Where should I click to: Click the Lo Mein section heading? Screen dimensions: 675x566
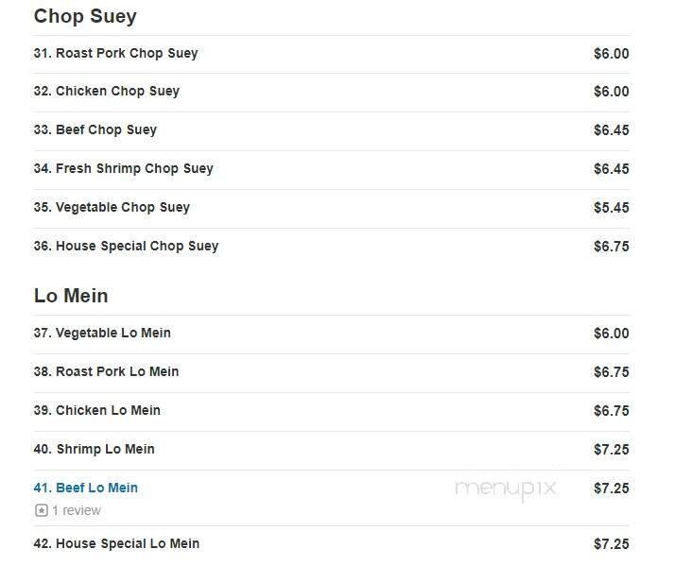(71, 296)
